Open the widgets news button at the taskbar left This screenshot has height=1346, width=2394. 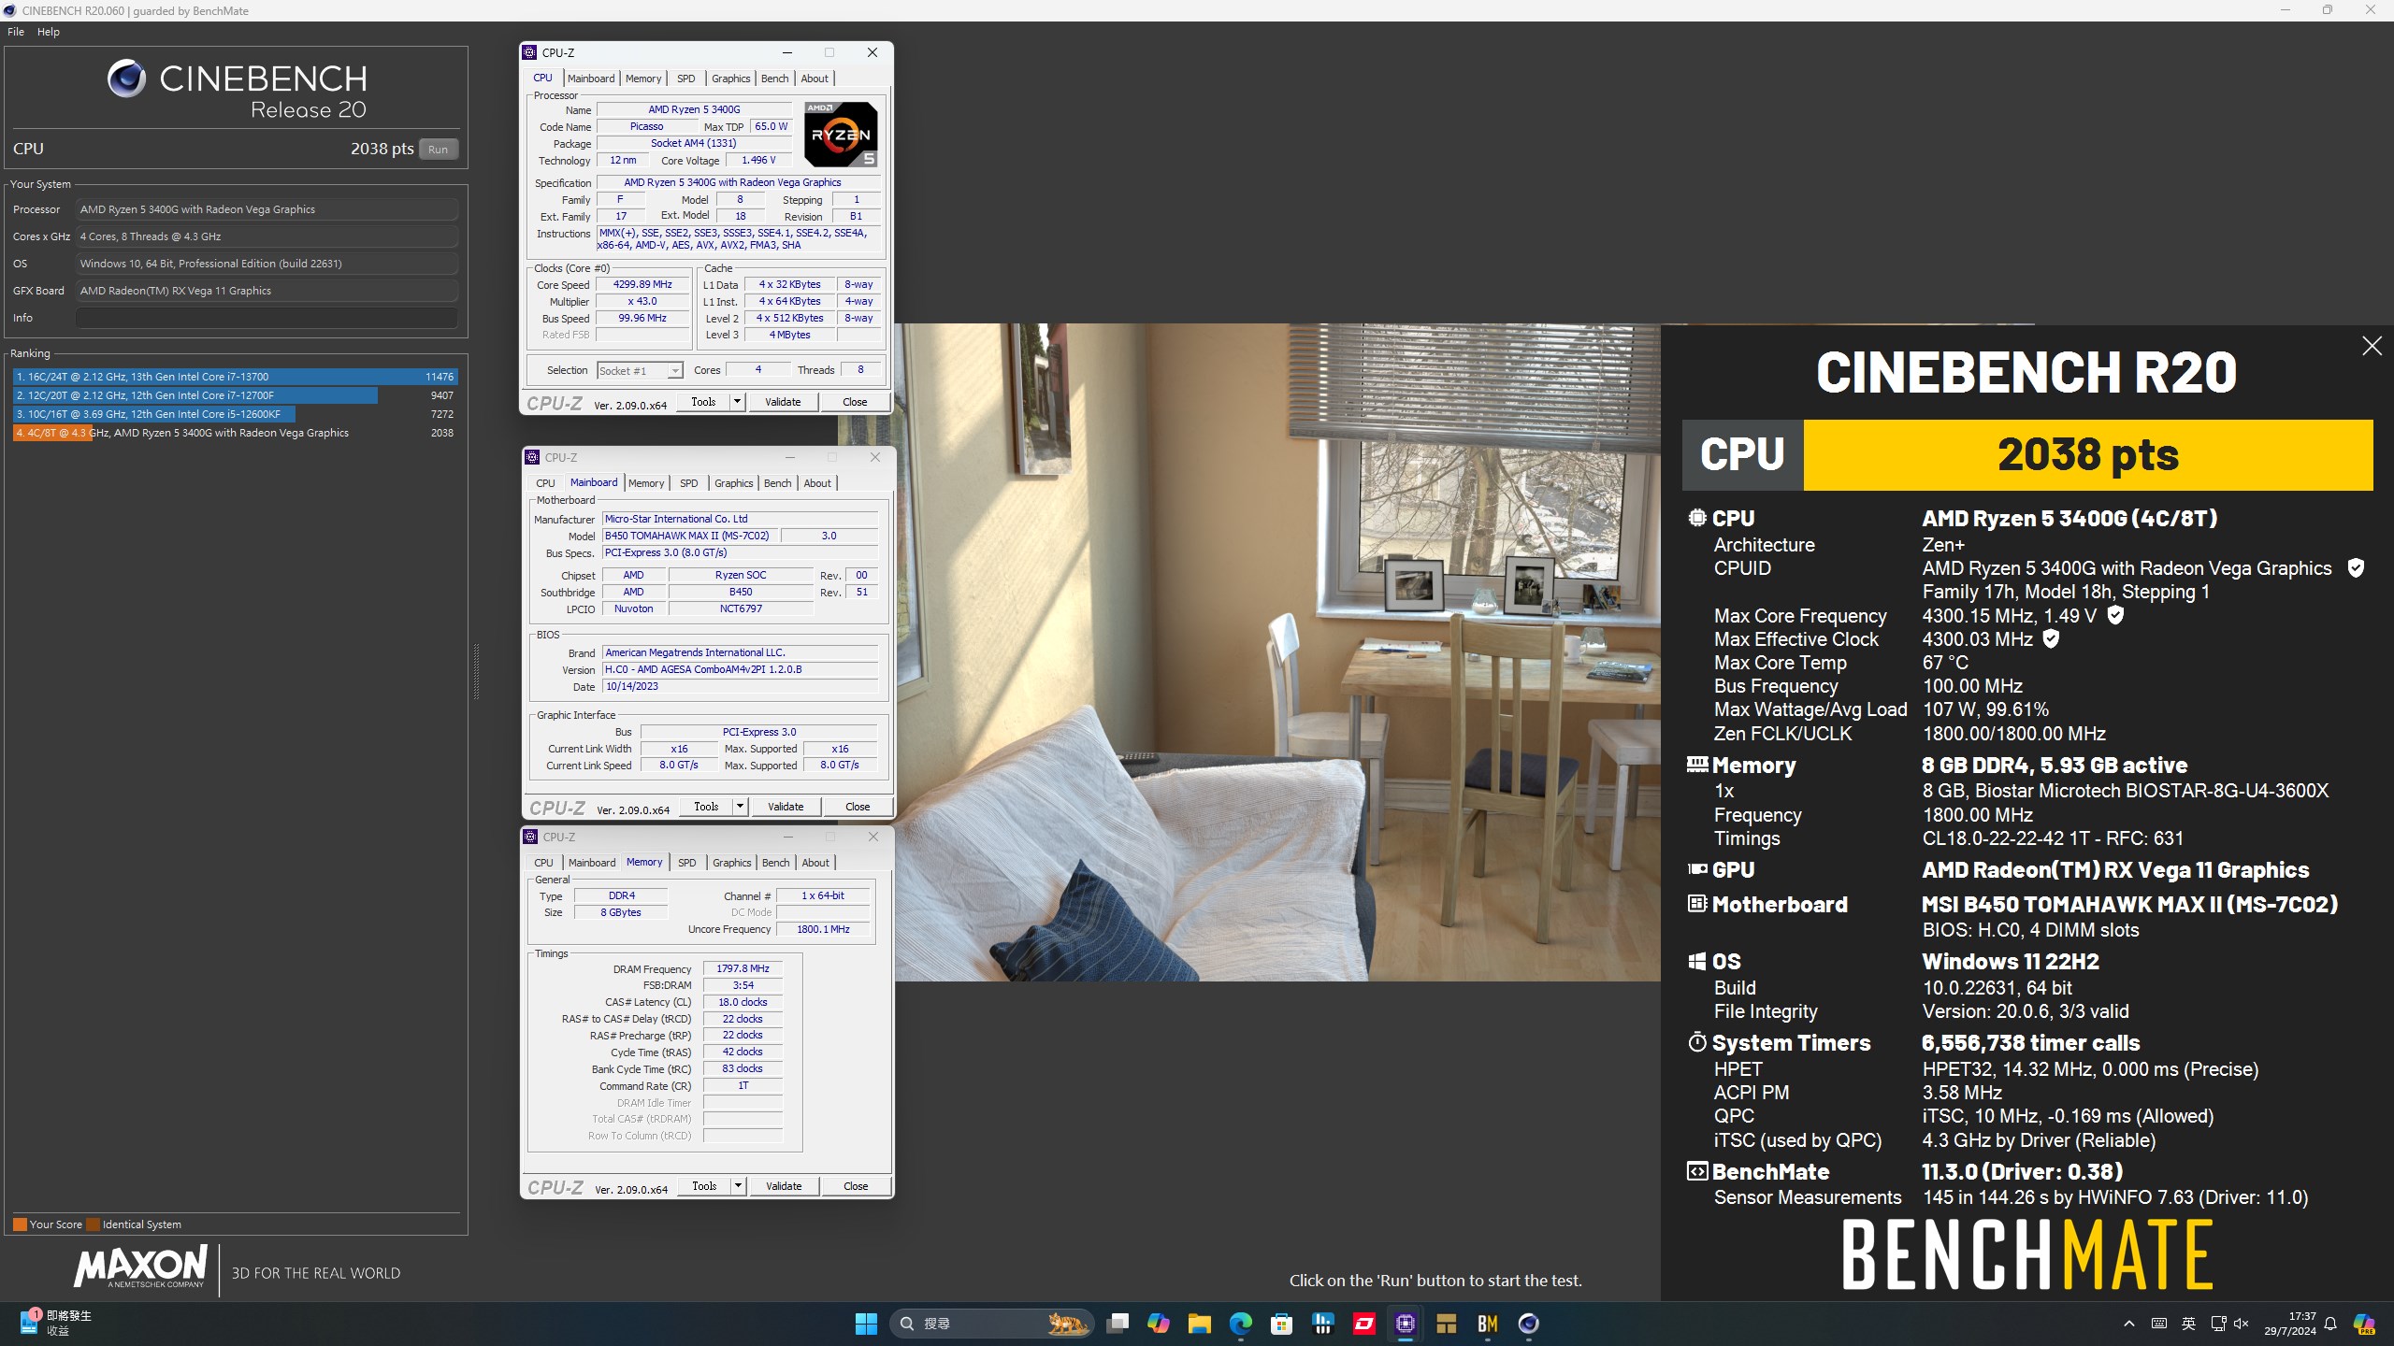[x=56, y=1324]
